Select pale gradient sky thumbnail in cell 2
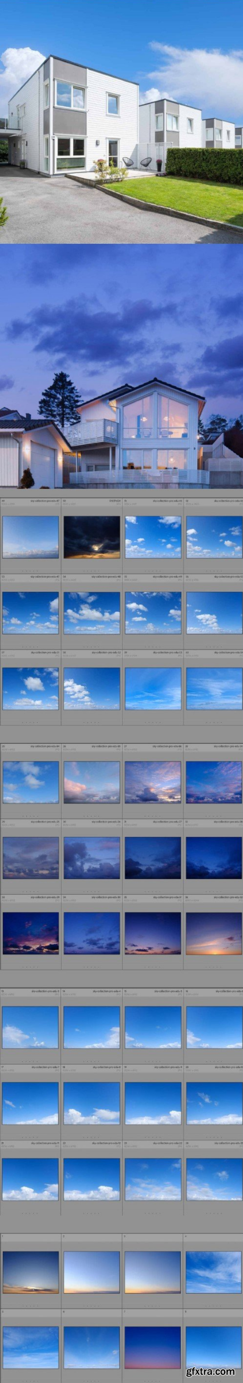 coord(91,1272)
